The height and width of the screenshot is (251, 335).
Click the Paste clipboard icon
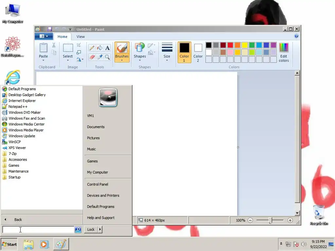point(44,48)
